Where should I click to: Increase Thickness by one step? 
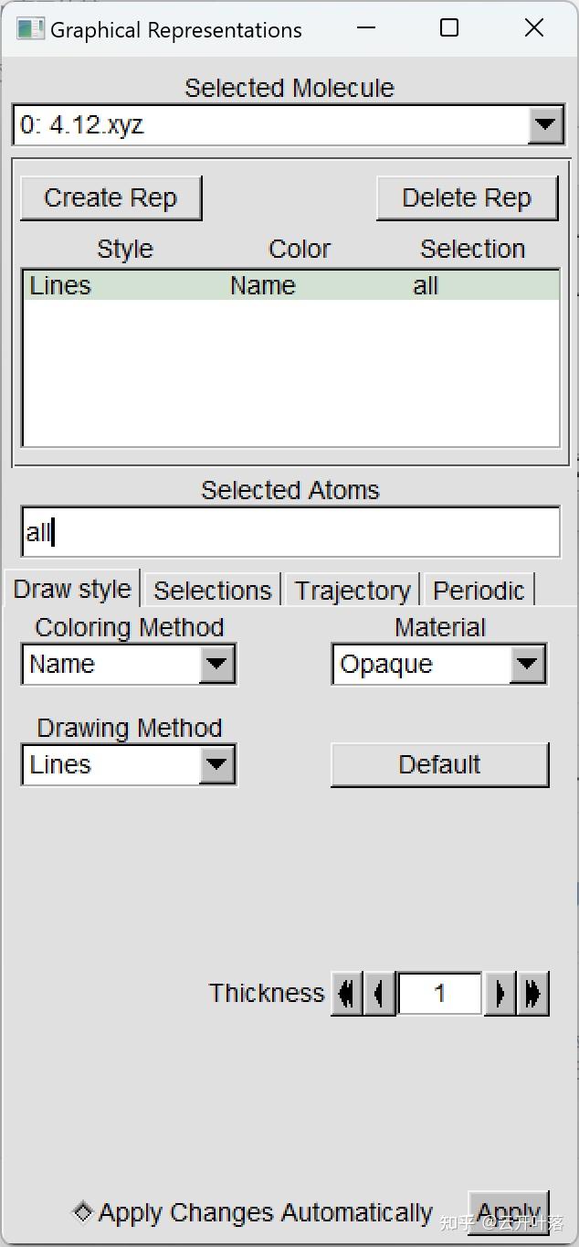click(500, 993)
